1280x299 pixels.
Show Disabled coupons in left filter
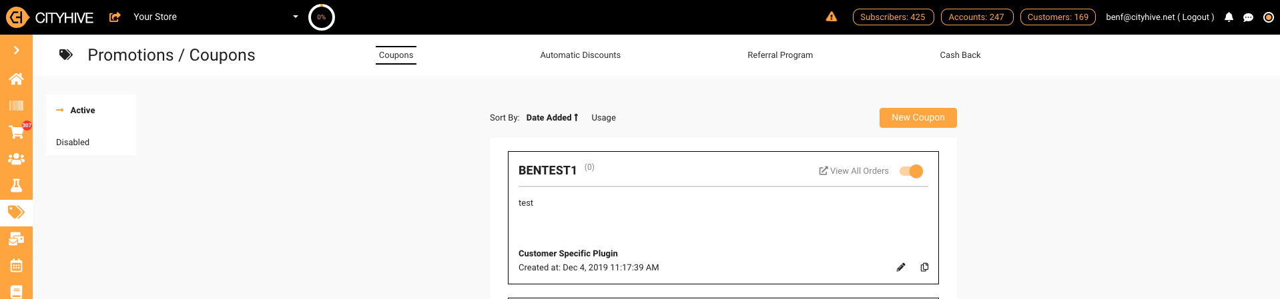tap(73, 143)
